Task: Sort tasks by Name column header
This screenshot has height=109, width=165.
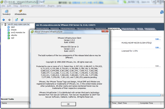Action: pyautogui.click(x=14, y=103)
